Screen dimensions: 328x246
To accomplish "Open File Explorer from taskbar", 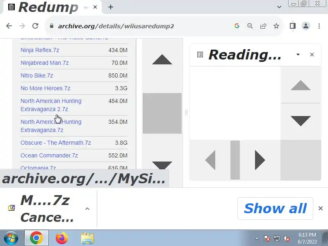I will (x=87, y=238).
